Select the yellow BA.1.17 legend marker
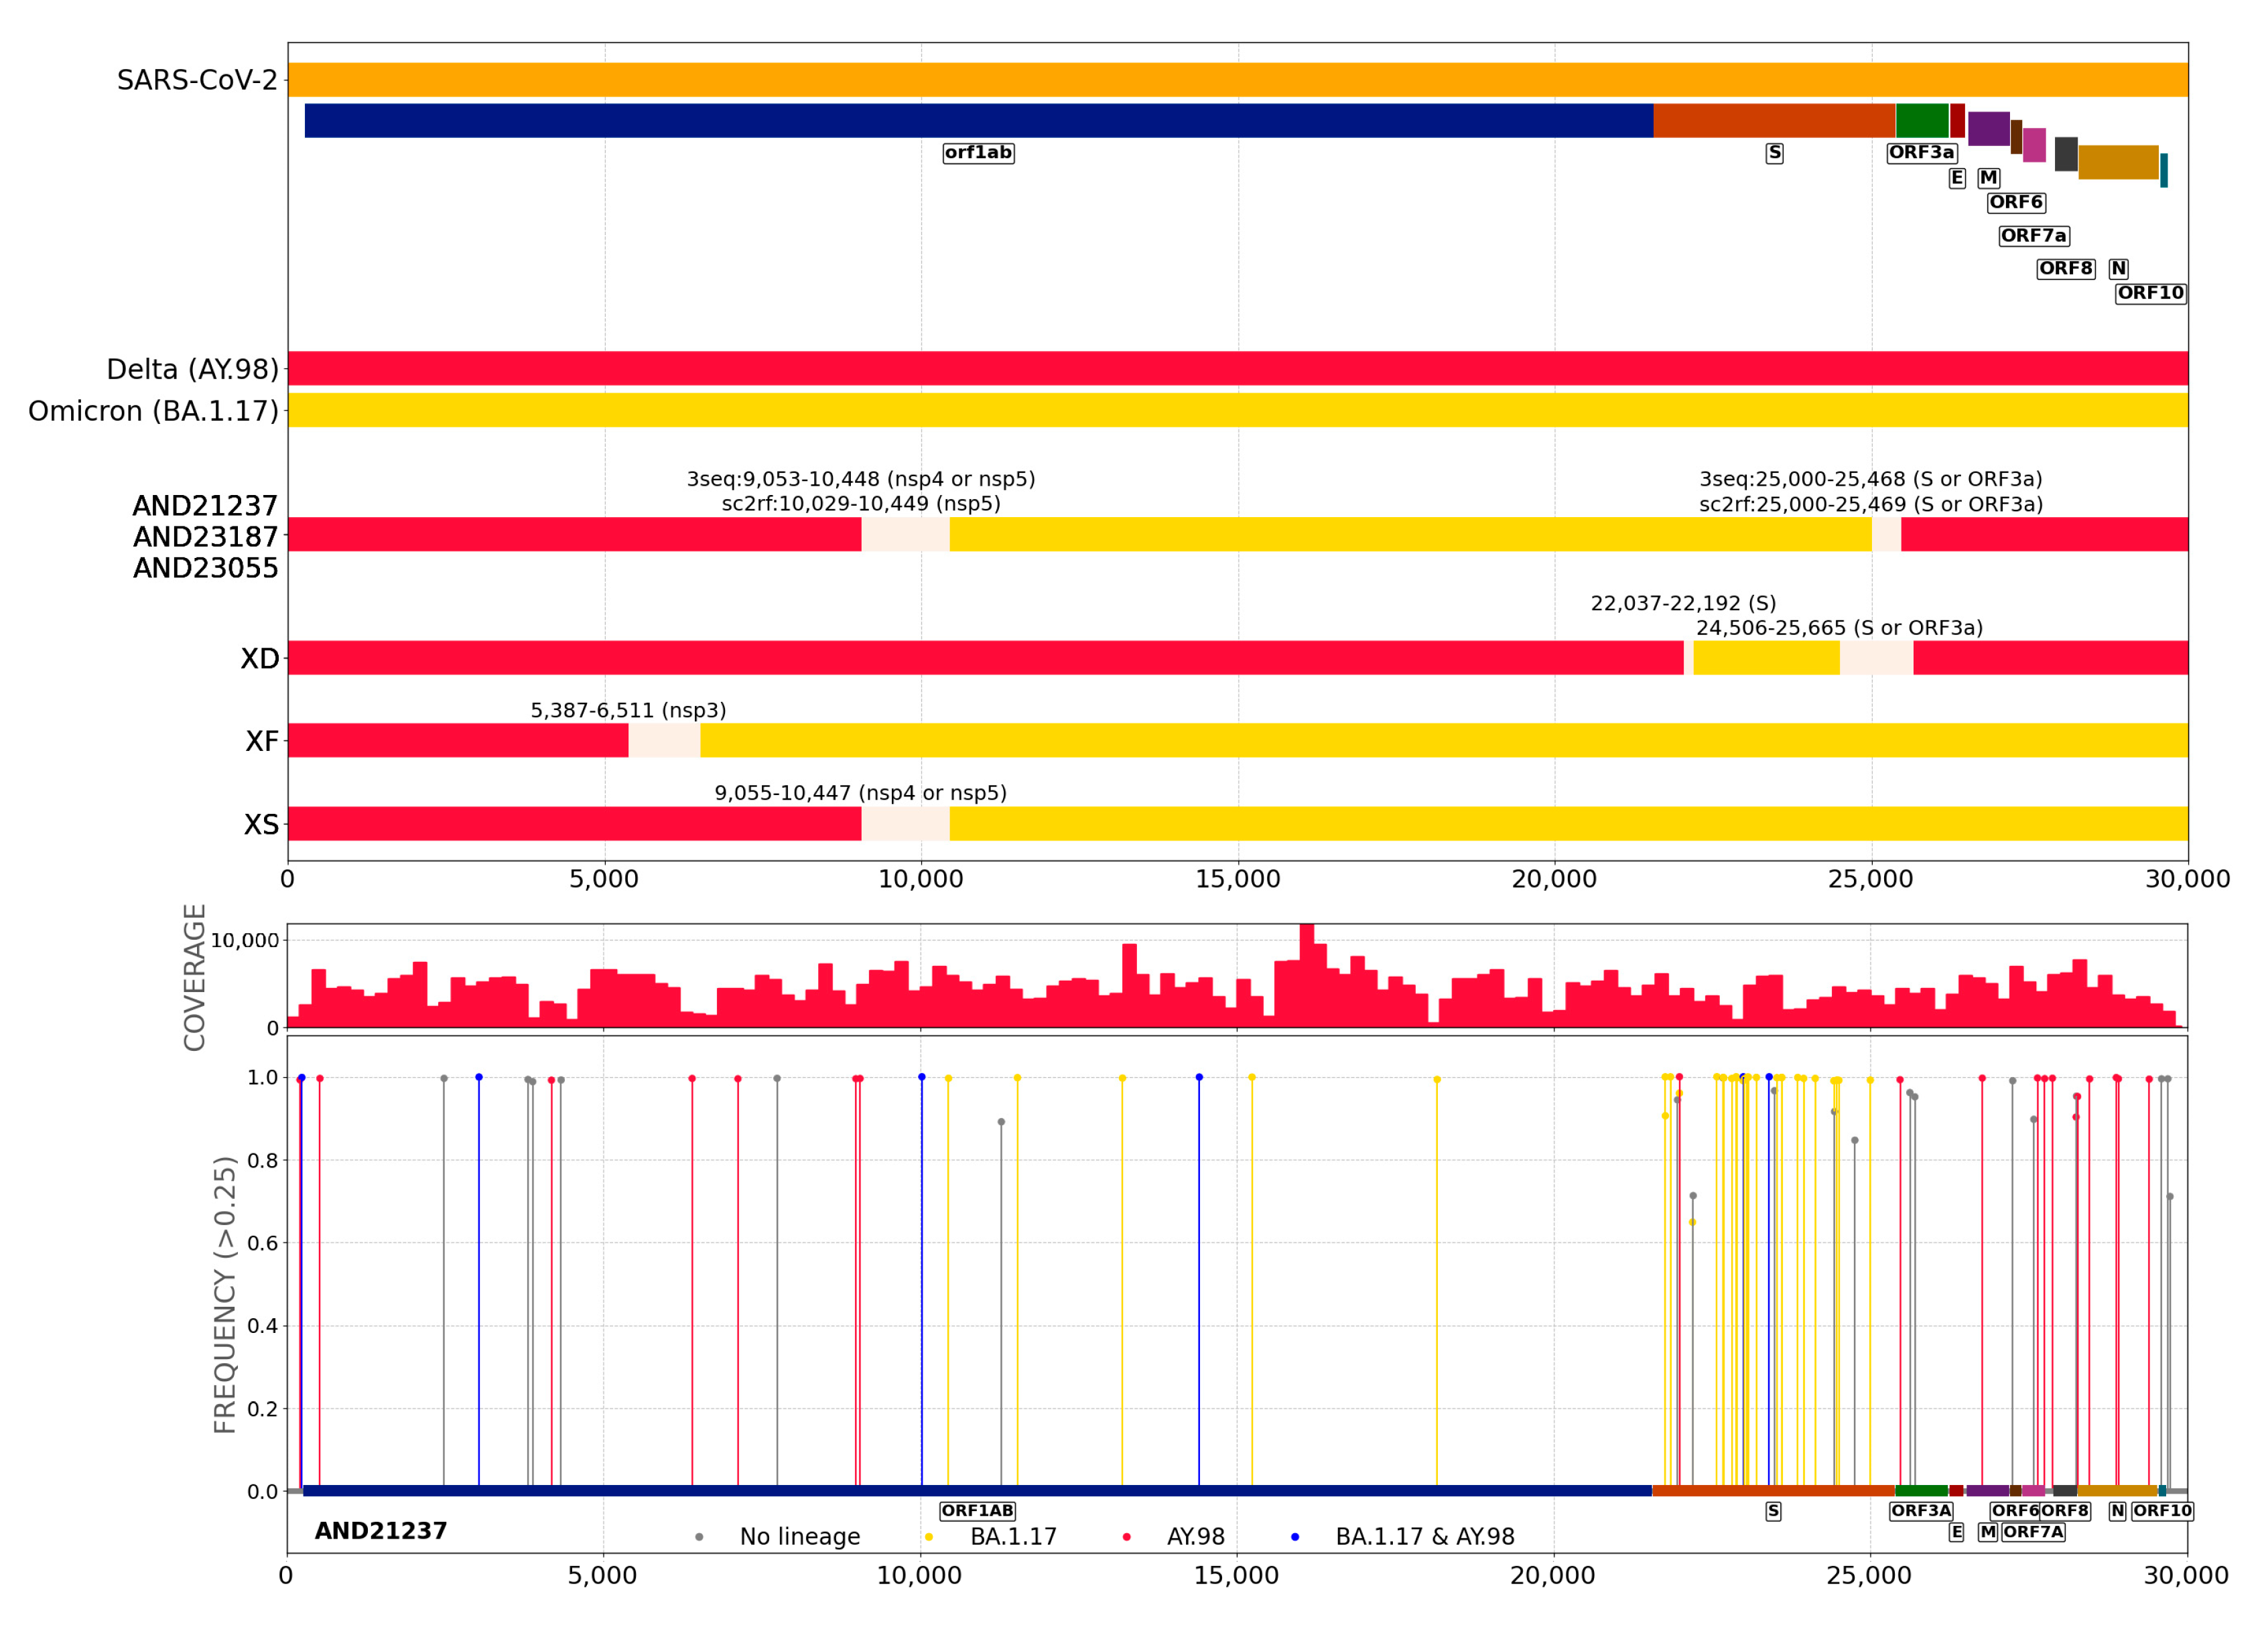 pos(929,1537)
